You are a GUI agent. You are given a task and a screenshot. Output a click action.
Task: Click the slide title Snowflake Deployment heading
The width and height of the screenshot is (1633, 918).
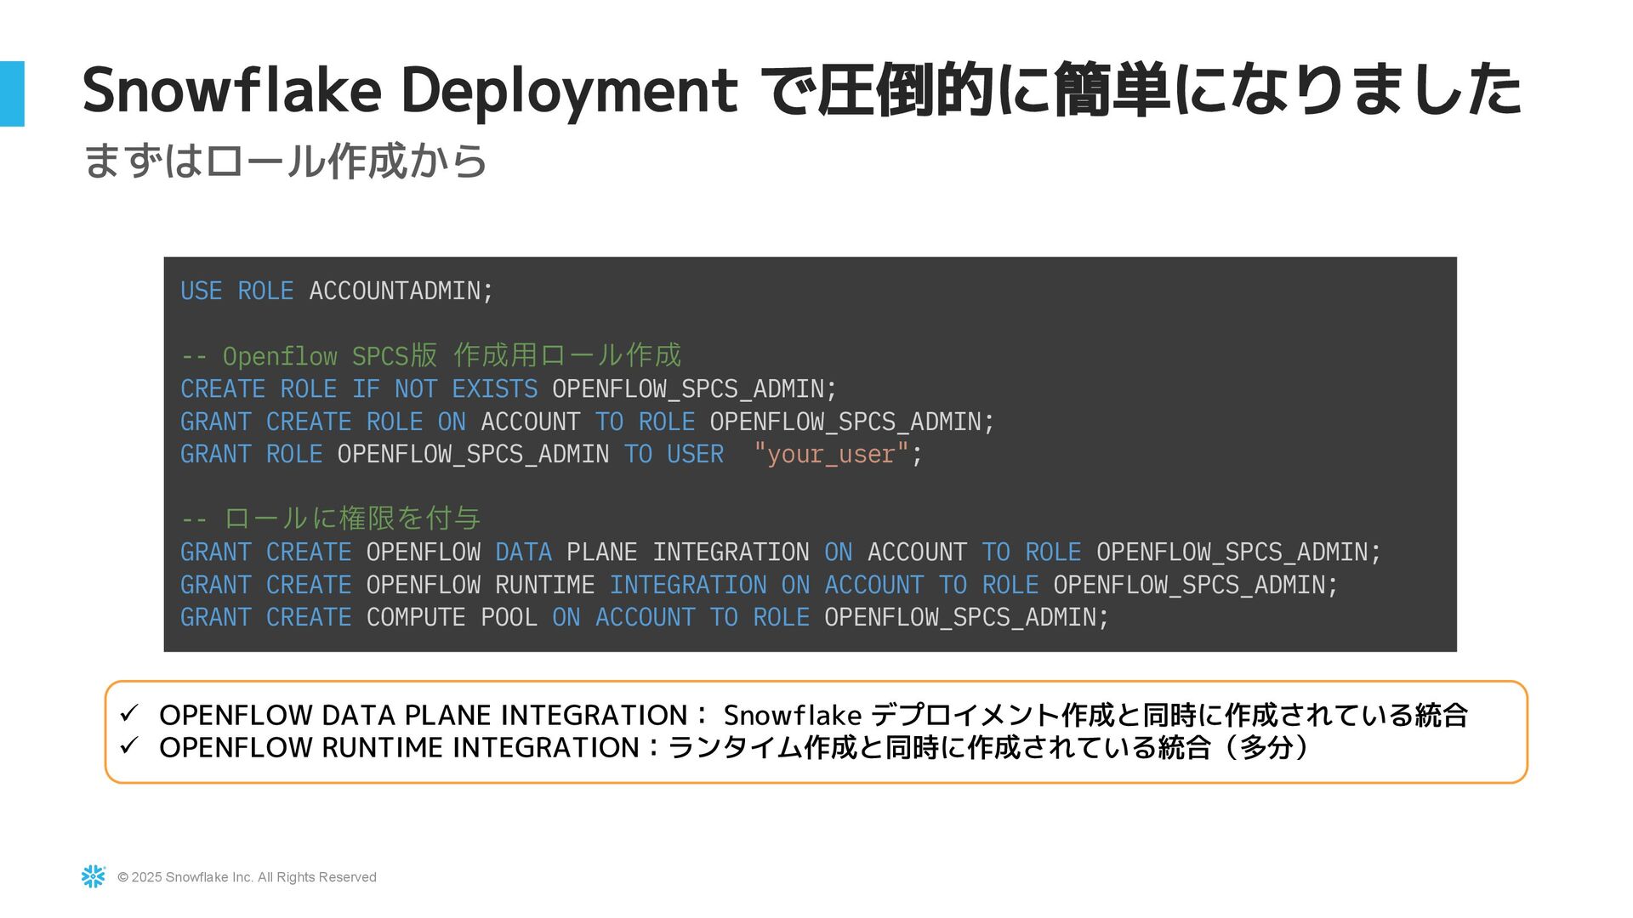pyautogui.click(x=799, y=90)
